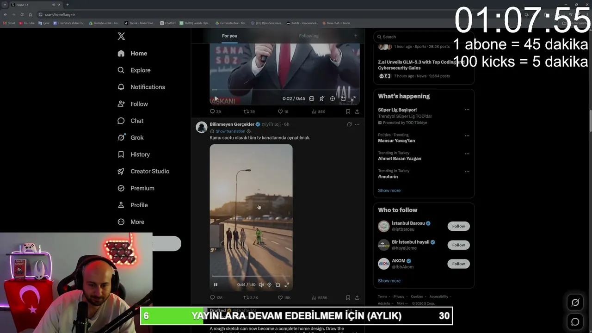Follow Bir İstanbul hayali
The width and height of the screenshot is (592, 333).
coord(458,245)
